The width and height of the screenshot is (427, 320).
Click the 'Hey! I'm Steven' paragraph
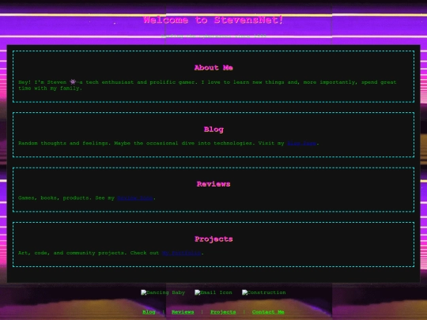pyautogui.click(x=207, y=85)
